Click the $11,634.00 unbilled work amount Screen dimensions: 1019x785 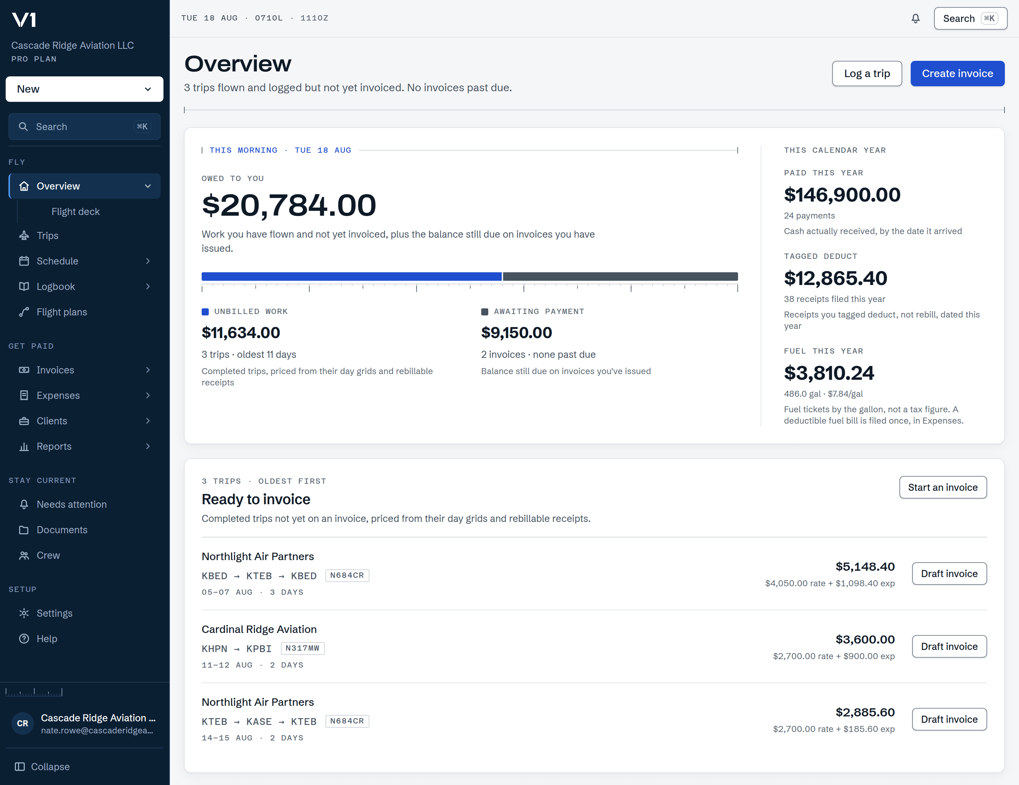(241, 333)
